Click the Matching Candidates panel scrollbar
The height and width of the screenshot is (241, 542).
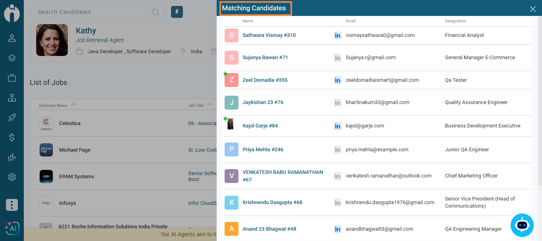pos(539,99)
